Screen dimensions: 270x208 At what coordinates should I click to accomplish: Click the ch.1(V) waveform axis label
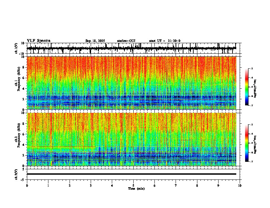(16, 48)
